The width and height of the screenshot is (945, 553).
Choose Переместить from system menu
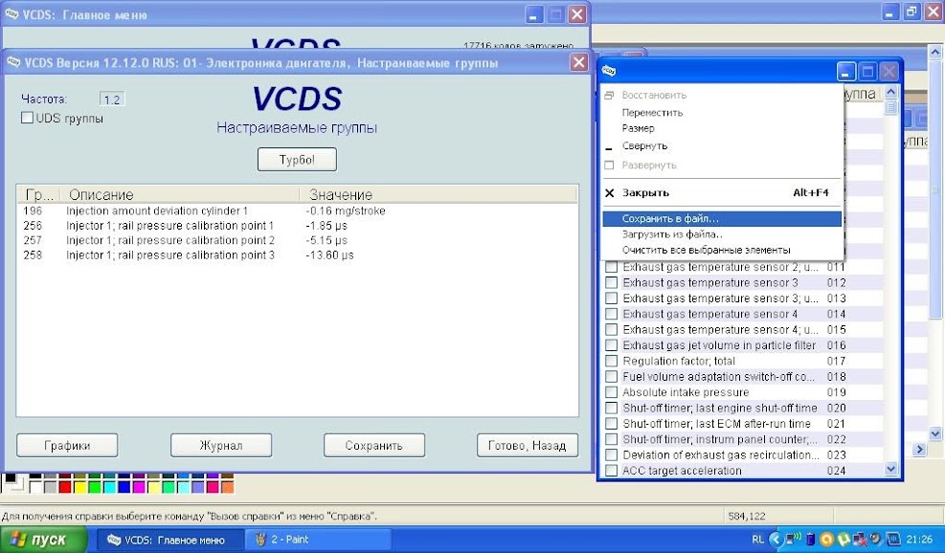[722, 113]
